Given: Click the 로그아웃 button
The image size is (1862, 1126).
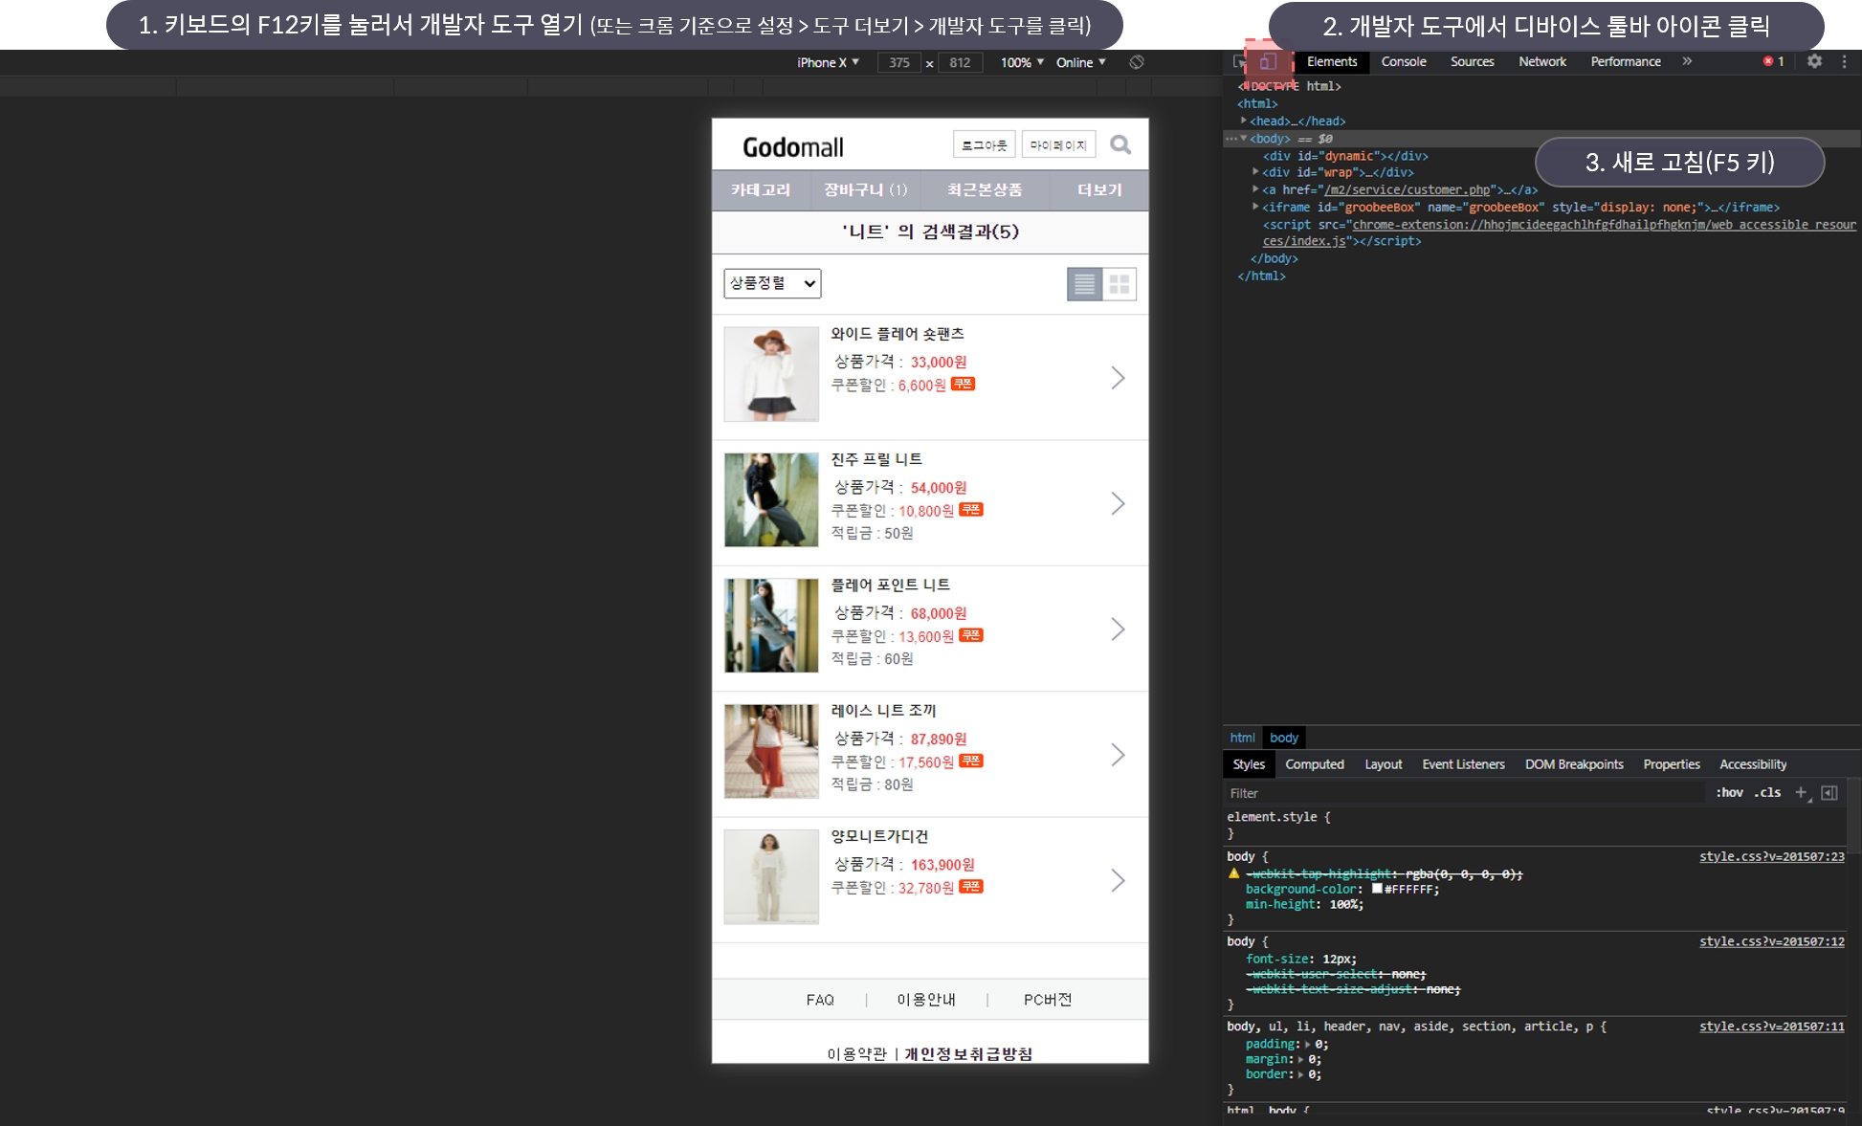Looking at the screenshot, I should 984,145.
